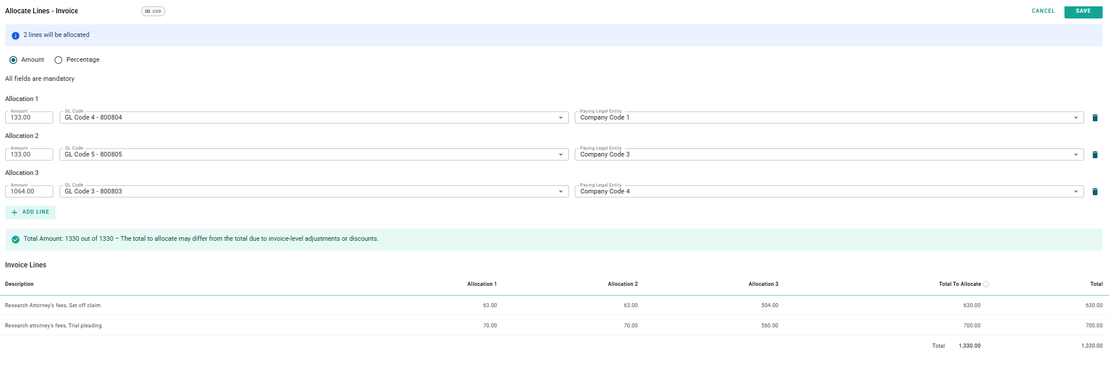Edit Allocation 3 amount field 1064.00
This screenshot has height=373, width=1109.
(x=29, y=192)
